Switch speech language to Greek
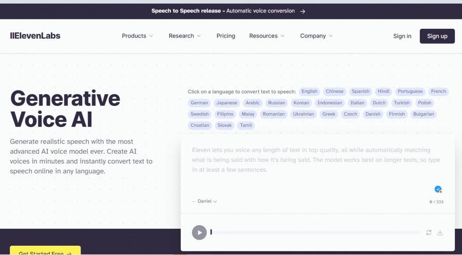The image size is (462, 255). click(x=329, y=114)
